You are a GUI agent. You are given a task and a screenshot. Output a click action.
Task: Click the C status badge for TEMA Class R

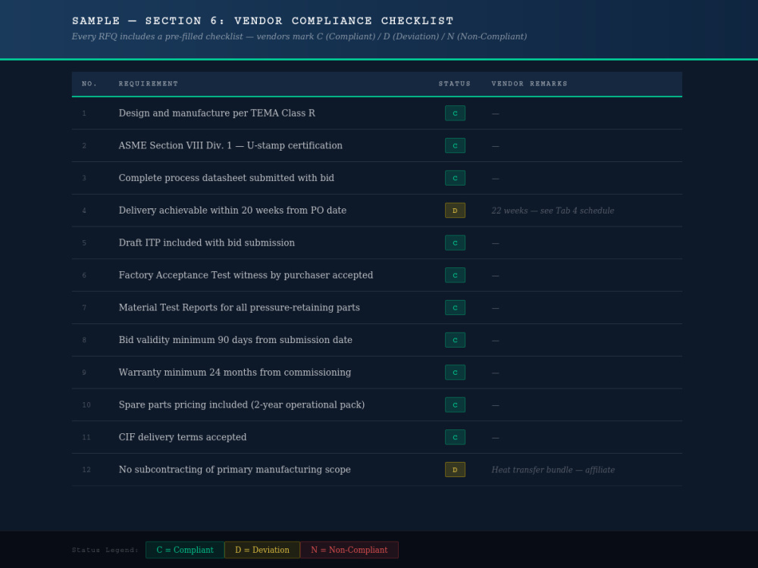pyautogui.click(x=455, y=113)
